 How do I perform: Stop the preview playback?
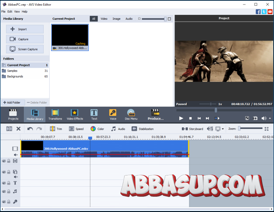pos(190,118)
